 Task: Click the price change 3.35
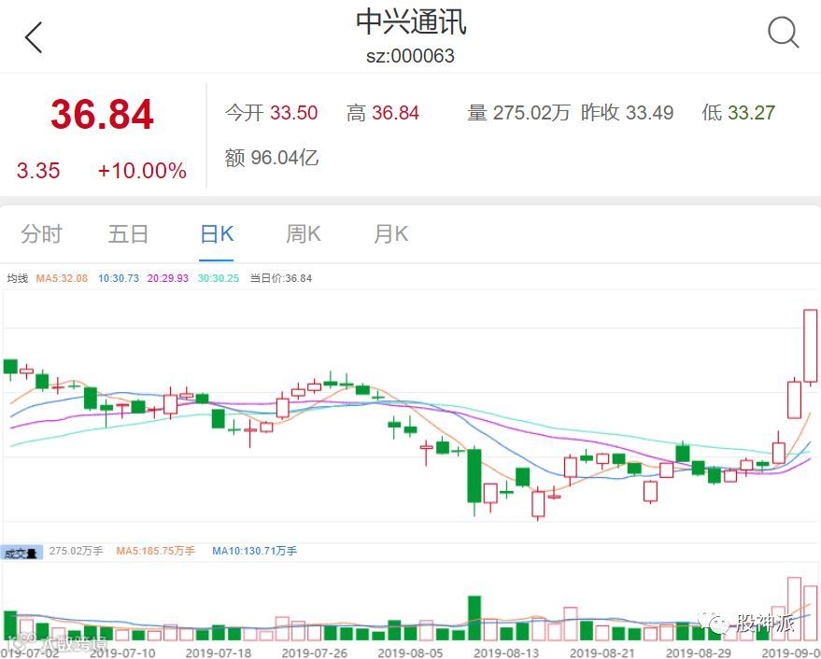[x=38, y=171]
